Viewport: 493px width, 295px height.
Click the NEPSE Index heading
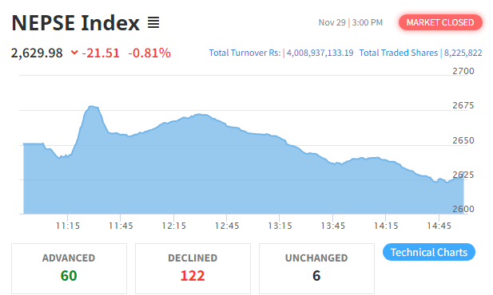coord(75,23)
